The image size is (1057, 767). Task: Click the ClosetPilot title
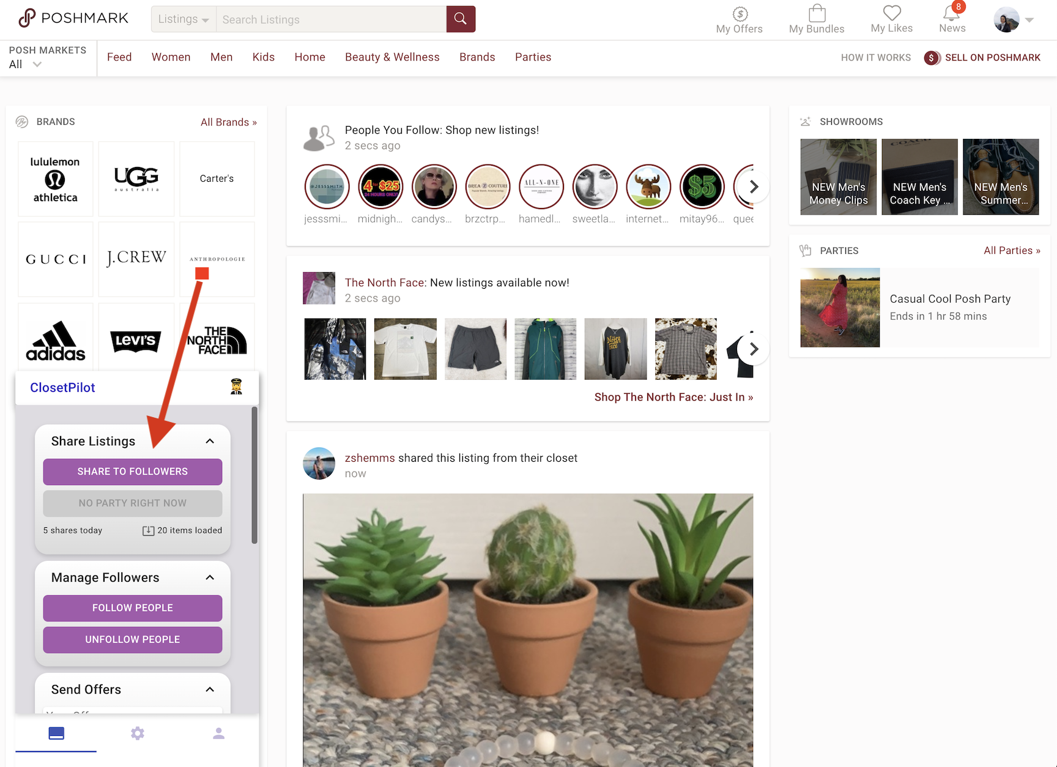pos(62,388)
